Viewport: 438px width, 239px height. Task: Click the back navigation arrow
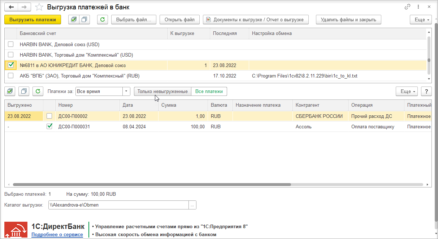11,7
